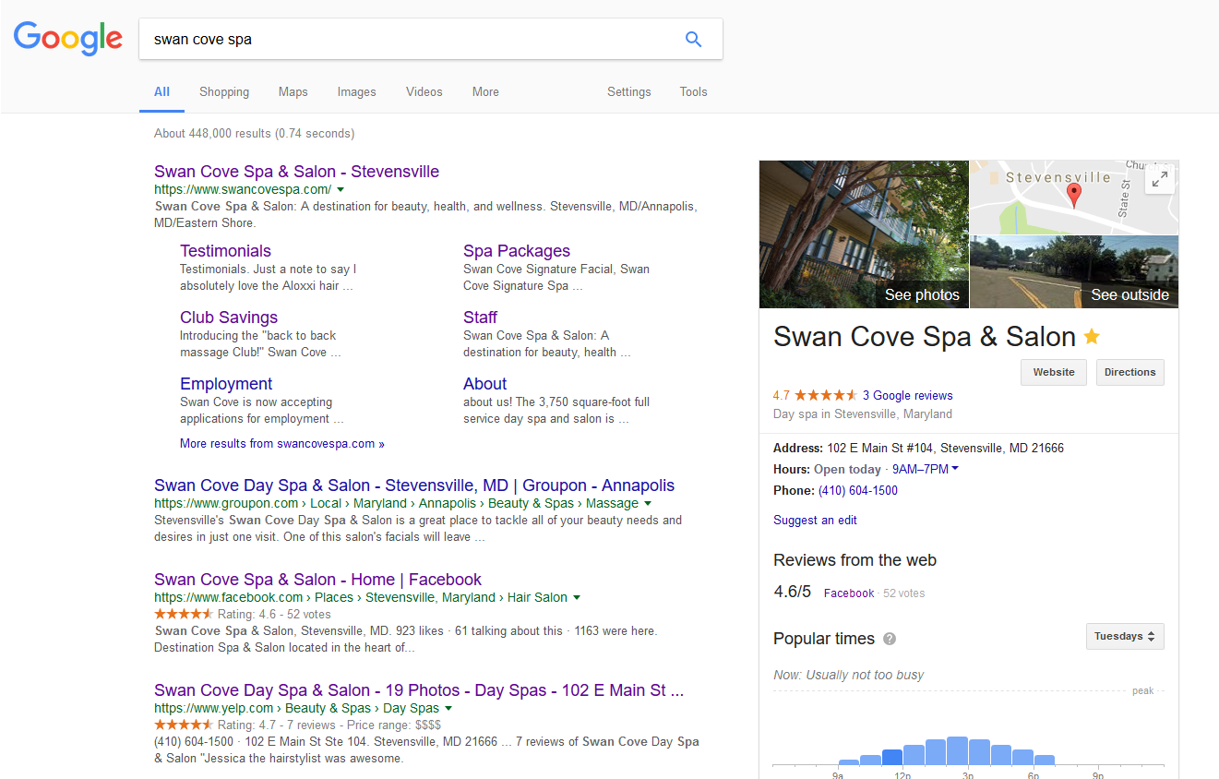Click the 3p peak bar in Popular times
The height and width of the screenshot is (779, 1219).
[958, 751]
